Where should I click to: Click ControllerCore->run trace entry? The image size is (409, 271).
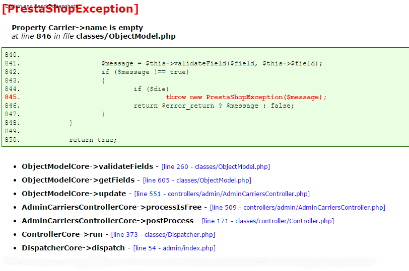click(x=62, y=234)
